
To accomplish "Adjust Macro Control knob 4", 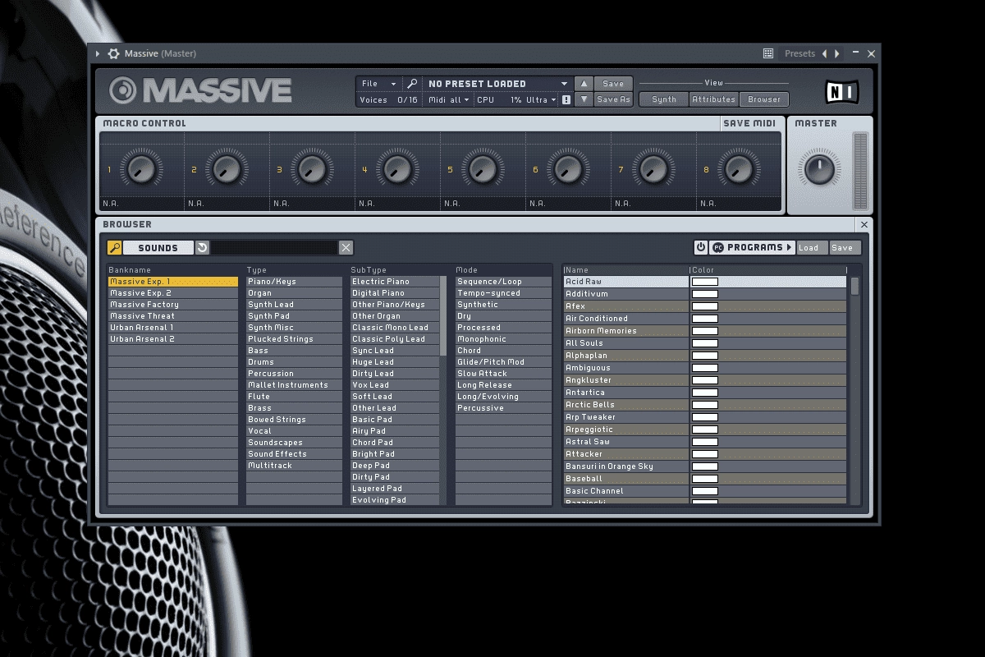I will tap(397, 170).
